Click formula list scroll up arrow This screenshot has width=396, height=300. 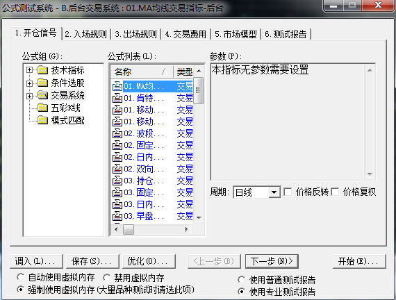pyautogui.click(x=199, y=71)
